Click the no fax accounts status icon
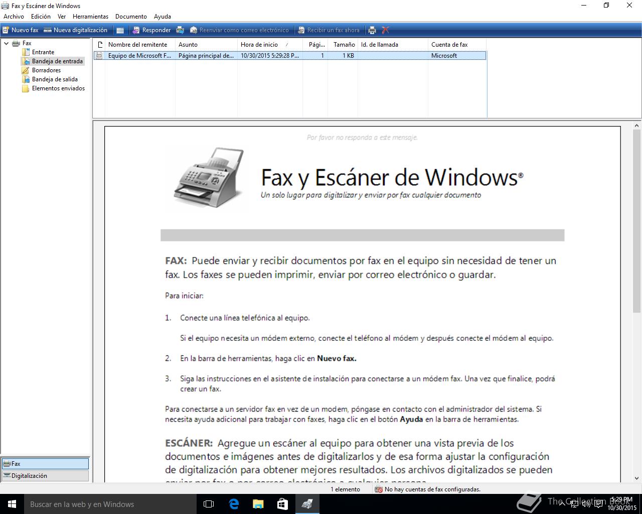 coord(379,489)
